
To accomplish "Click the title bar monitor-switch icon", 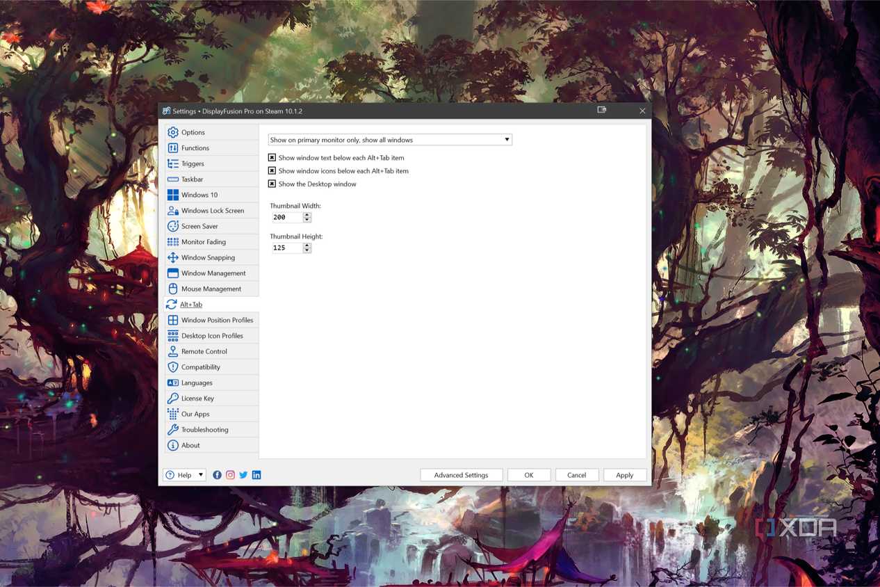I will point(601,110).
